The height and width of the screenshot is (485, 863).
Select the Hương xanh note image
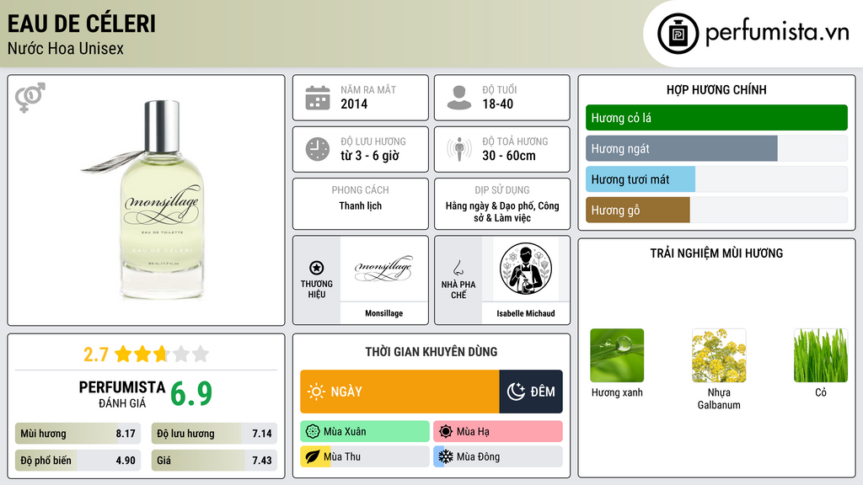(x=617, y=355)
